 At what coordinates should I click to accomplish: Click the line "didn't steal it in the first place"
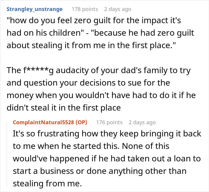[x=64, y=107]
